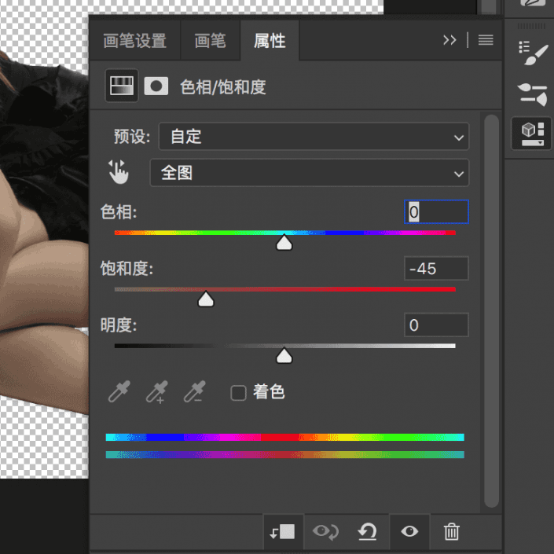554x554 pixels.
Task: Reset adjustment to defaults
Action: (x=368, y=532)
